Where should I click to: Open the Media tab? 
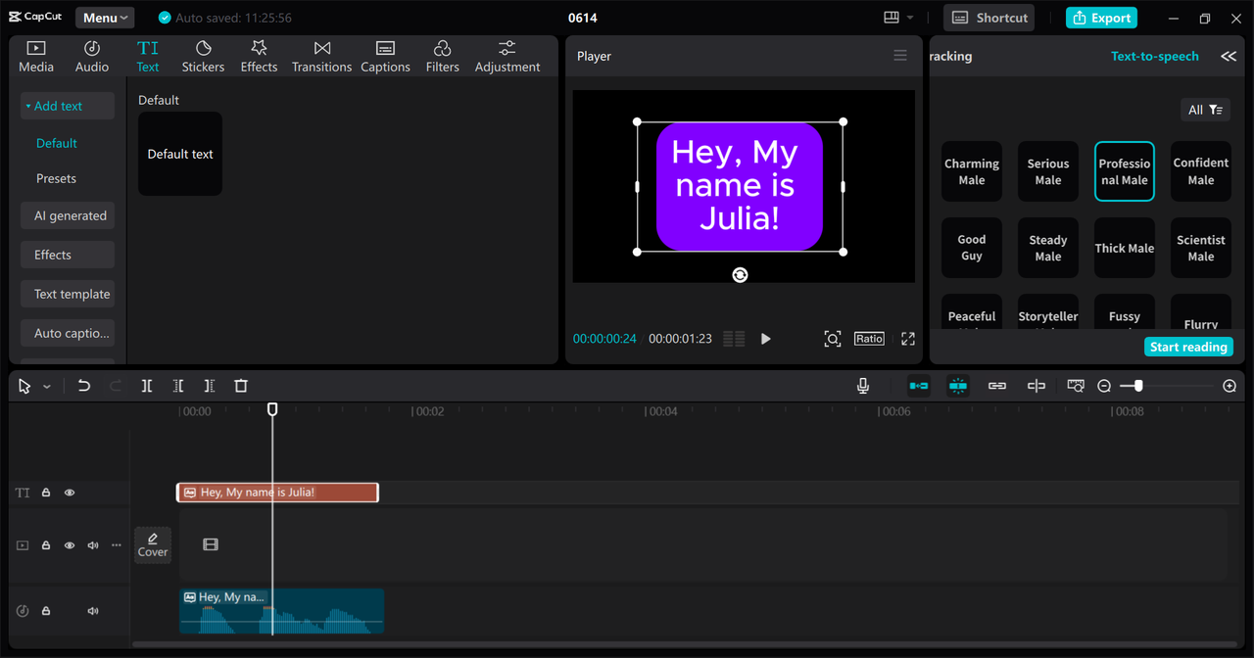click(x=36, y=57)
